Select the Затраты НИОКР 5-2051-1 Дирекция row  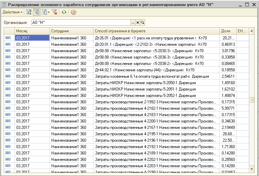(x=126, y=89)
